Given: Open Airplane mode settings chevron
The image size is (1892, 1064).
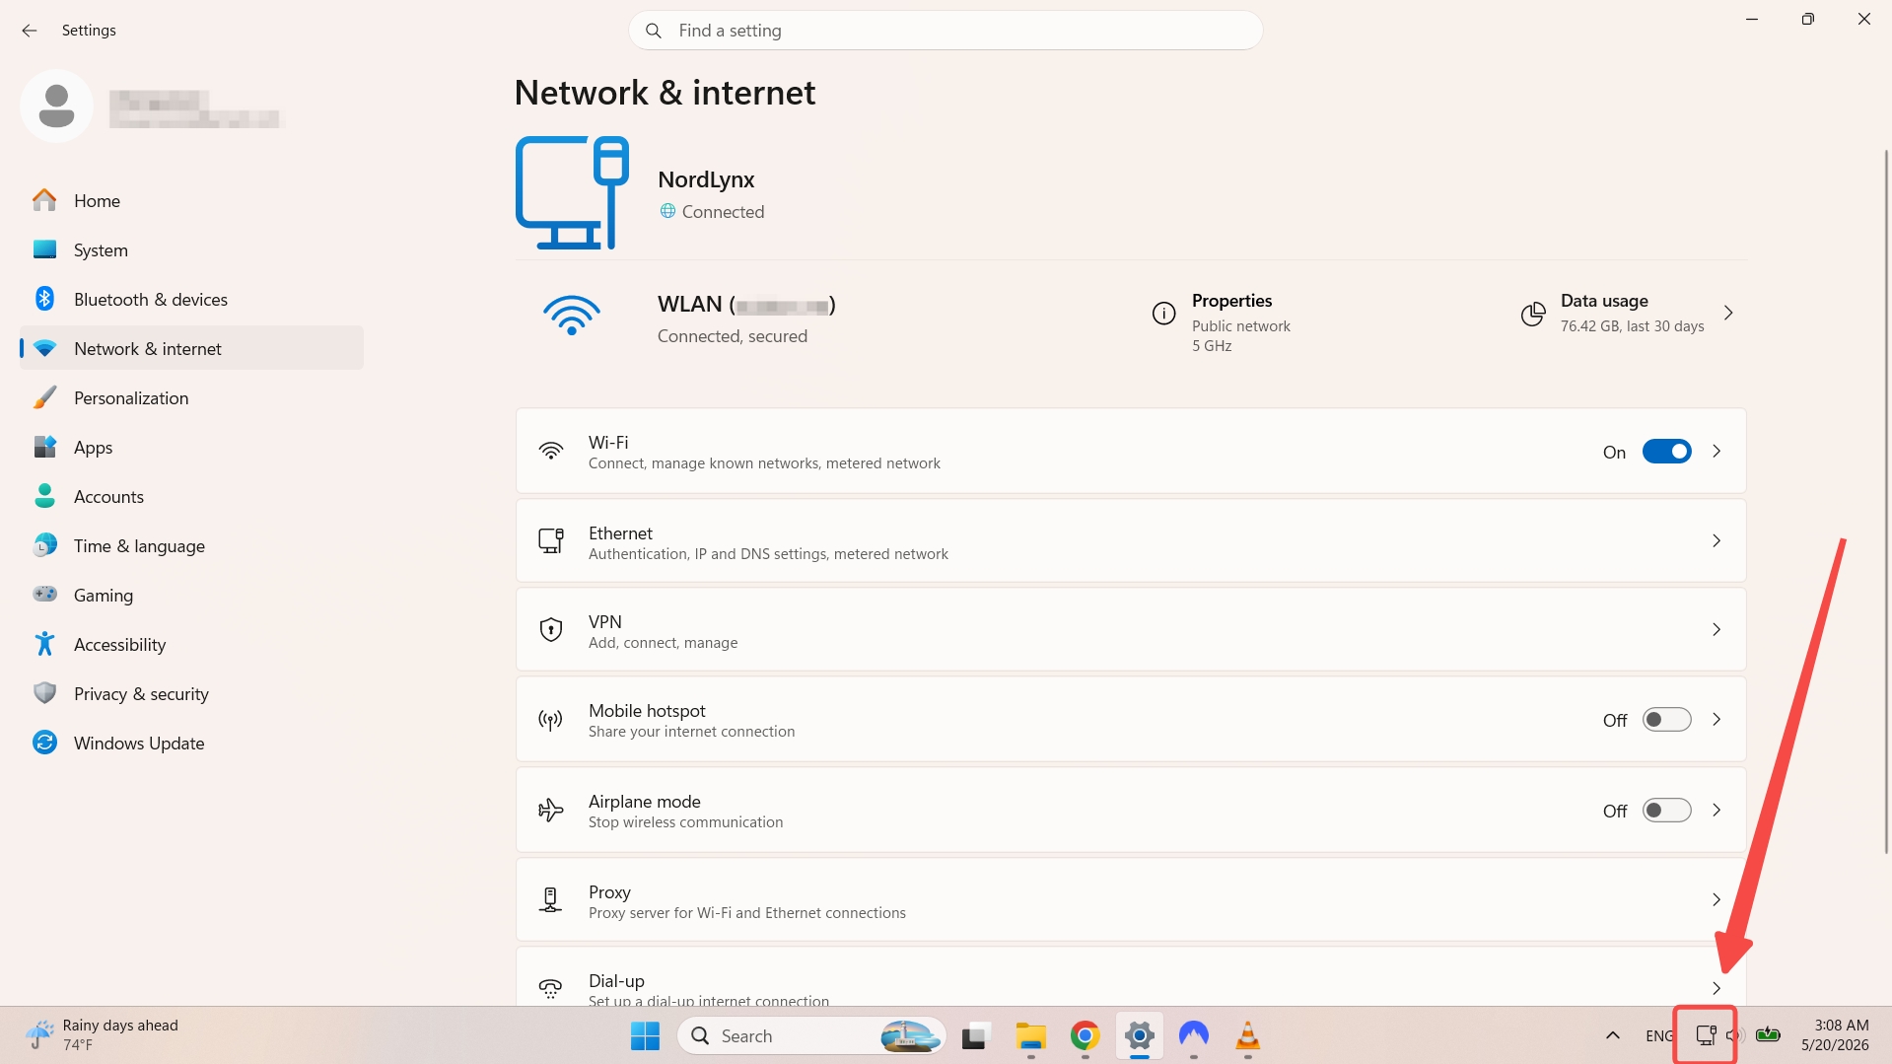Looking at the screenshot, I should tap(1717, 811).
